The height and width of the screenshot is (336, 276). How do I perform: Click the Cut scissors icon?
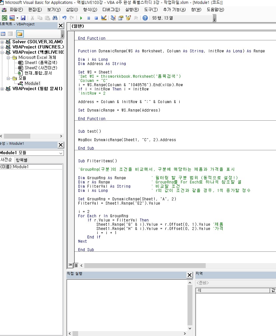(x=32, y=18)
